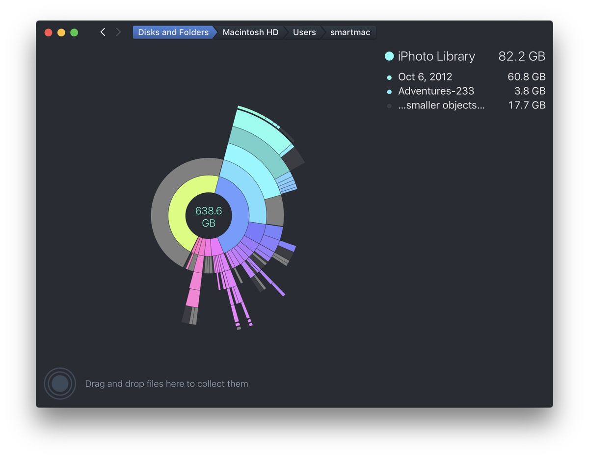Expand the Disks and Folders breadcrumb
The image size is (589, 459).
pyautogui.click(x=173, y=32)
